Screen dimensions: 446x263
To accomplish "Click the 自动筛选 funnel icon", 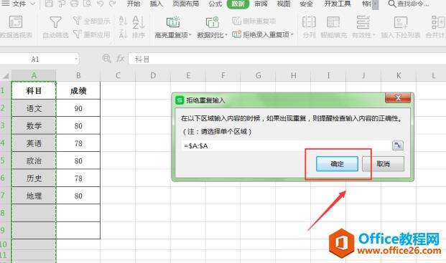I will coord(55,21).
